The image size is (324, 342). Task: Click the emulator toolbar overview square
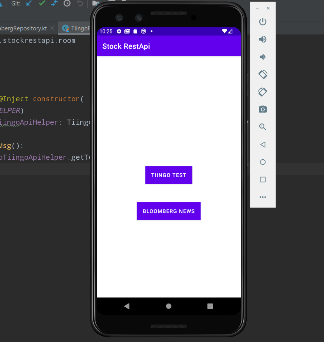point(263,180)
